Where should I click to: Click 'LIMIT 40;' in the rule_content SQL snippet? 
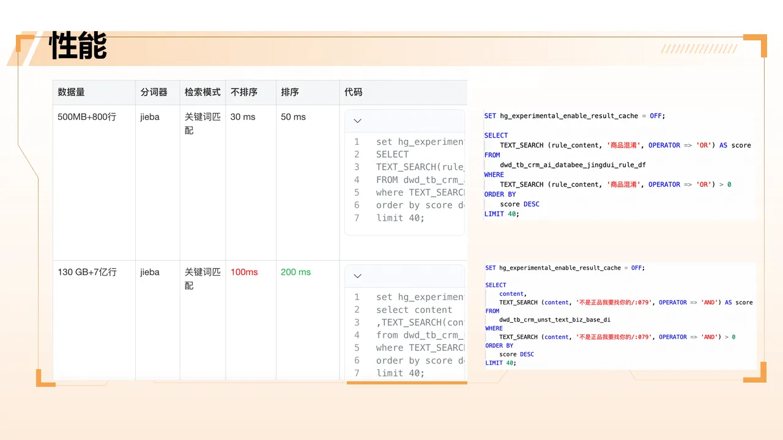502,214
